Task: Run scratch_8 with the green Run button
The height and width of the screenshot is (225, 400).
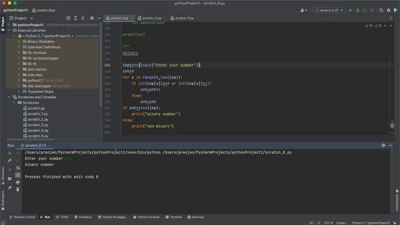Action: click(x=351, y=10)
